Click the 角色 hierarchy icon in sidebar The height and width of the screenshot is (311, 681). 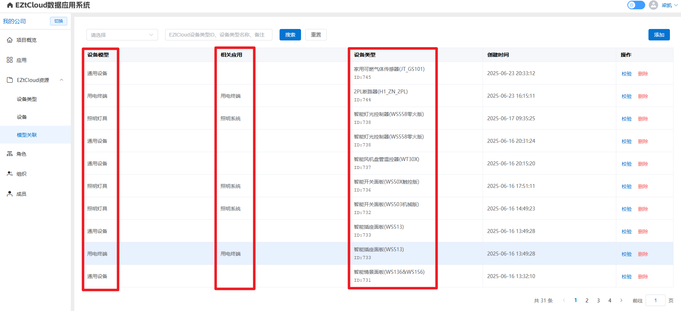(10, 154)
